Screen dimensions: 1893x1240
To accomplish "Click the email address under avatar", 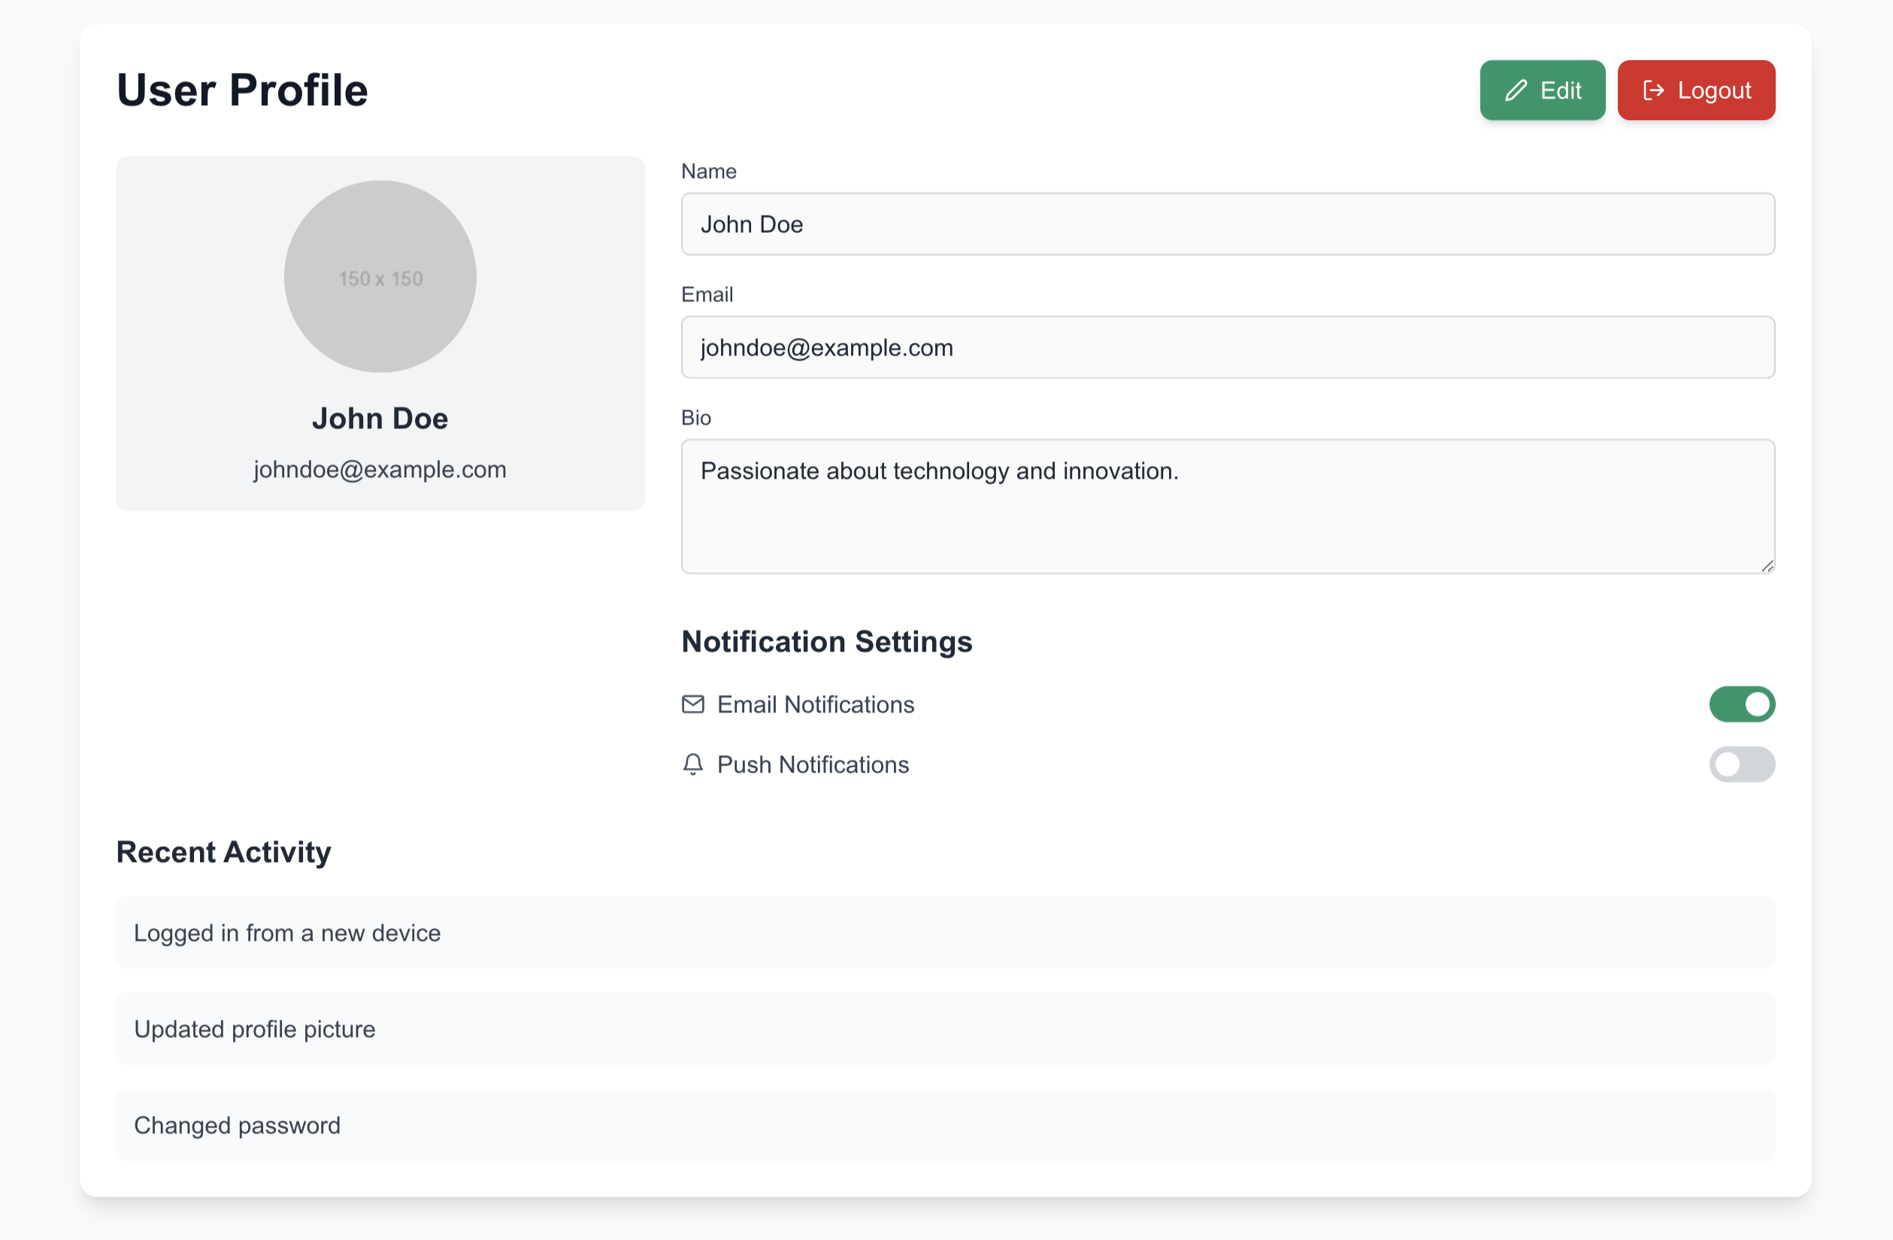I will pyautogui.click(x=380, y=469).
